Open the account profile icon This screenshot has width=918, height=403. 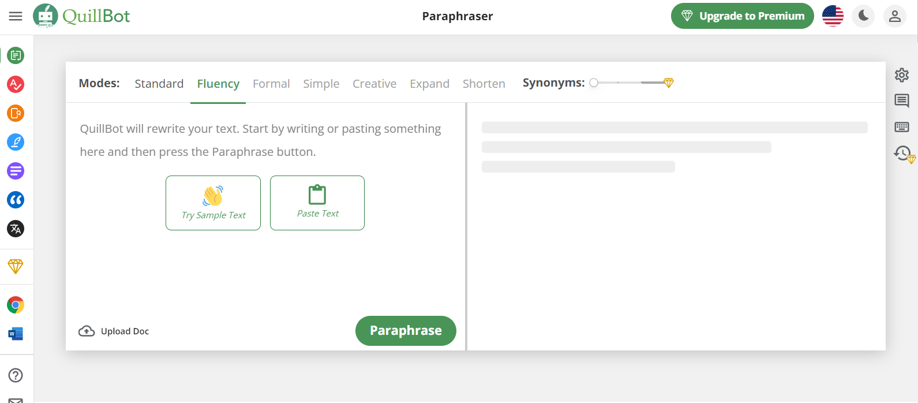(x=895, y=16)
